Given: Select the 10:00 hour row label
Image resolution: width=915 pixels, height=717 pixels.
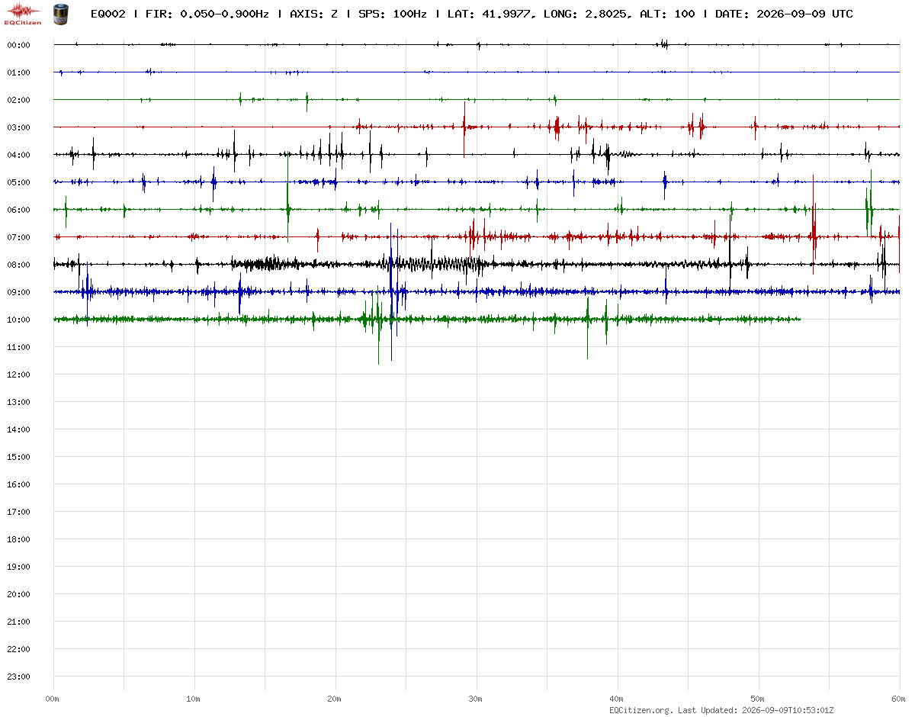Looking at the screenshot, I should (x=18, y=320).
